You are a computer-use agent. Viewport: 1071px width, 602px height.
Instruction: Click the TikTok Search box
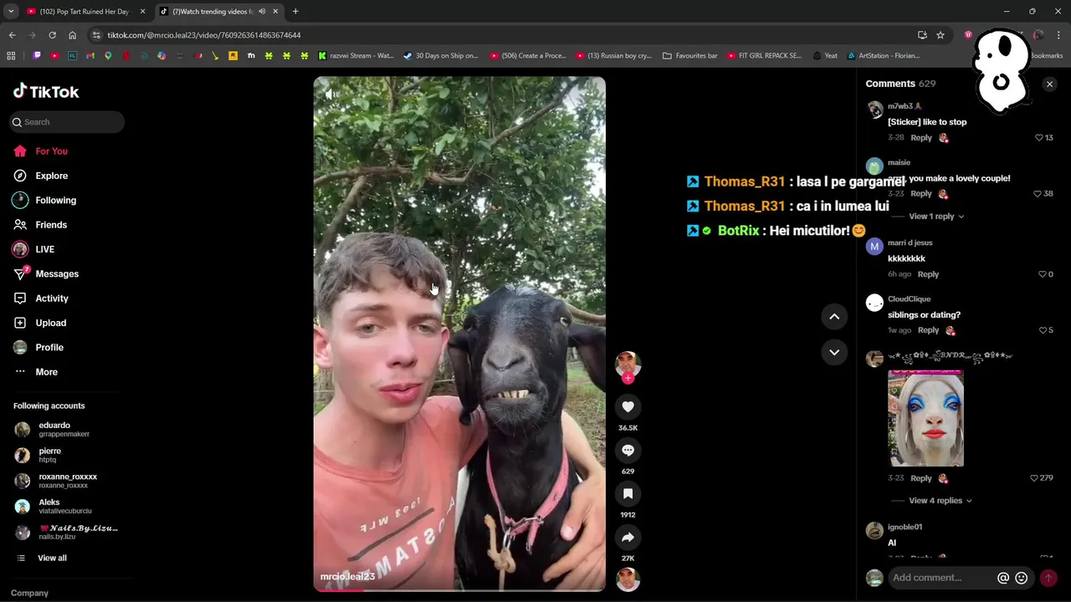coord(67,122)
